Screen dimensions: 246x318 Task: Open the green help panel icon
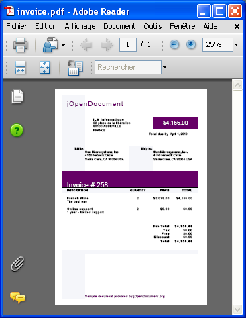(x=17, y=130)
